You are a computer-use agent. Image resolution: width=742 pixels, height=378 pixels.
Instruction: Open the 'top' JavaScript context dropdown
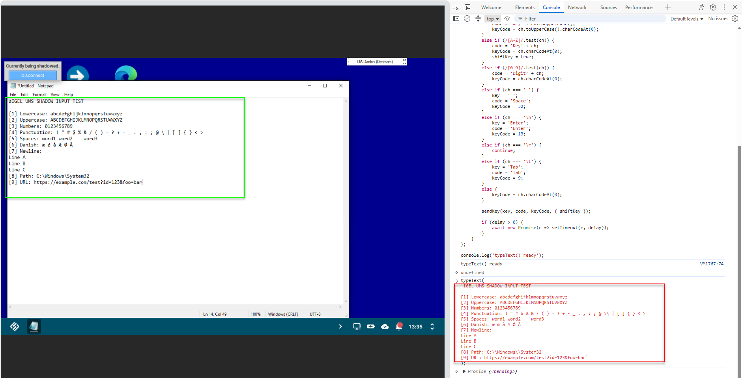pyautogui.click(x=493, y=19)
